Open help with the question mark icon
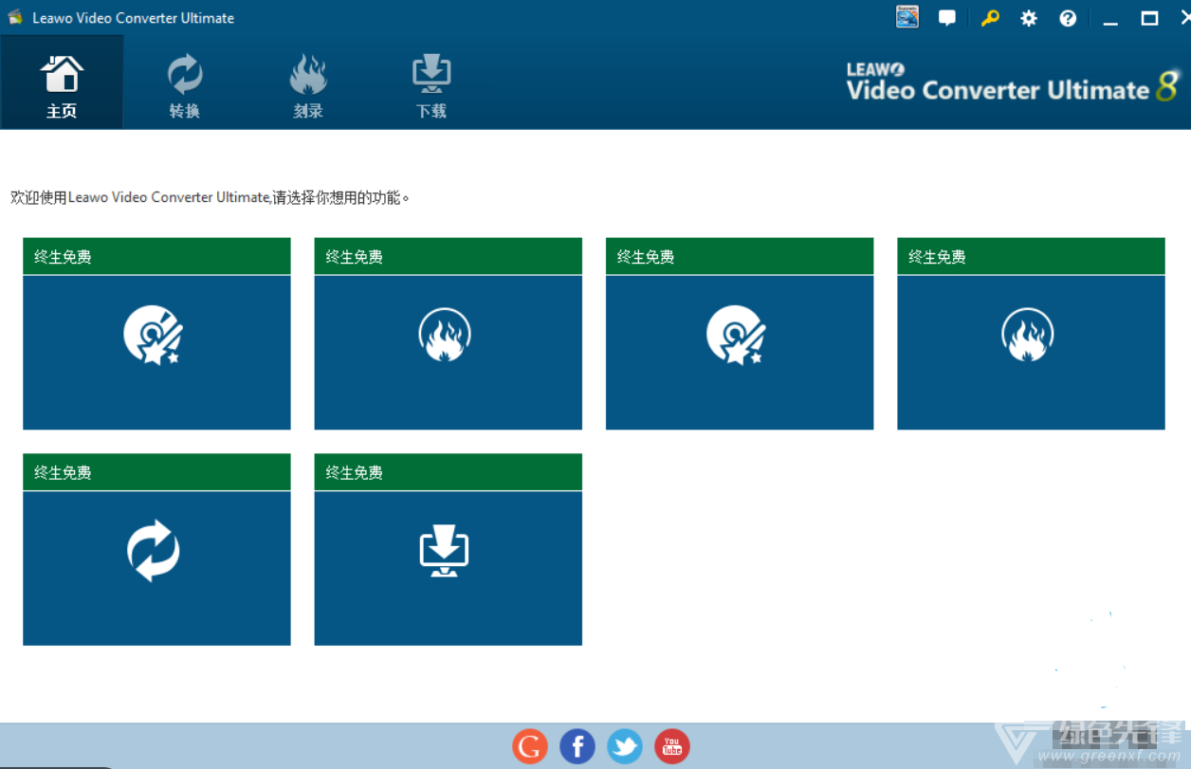 (x=1069, y=18)
